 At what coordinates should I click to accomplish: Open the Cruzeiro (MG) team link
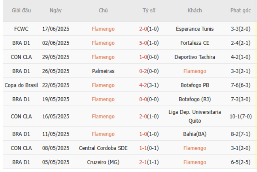click(x=103, y=162)
